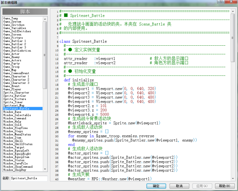Image resolution: width=238 pixels, height=191 pixels.
Task: Click the help question mark in title bar
Action: [x=221, y=2]
